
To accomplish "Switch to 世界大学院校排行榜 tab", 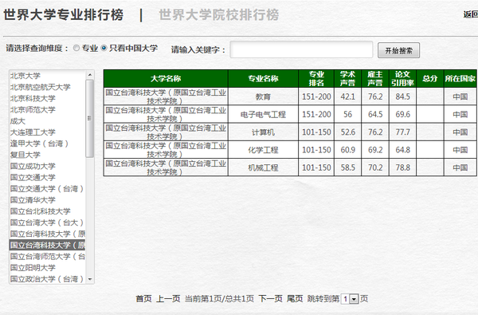I will (x=219, y=14).
